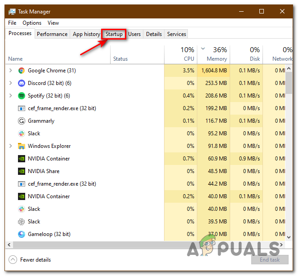Click the cef_frame_render.exe icon using 44.2 MB
Image resolution: width=298 pixels, height=276 pixels.
tap(22, 184)
